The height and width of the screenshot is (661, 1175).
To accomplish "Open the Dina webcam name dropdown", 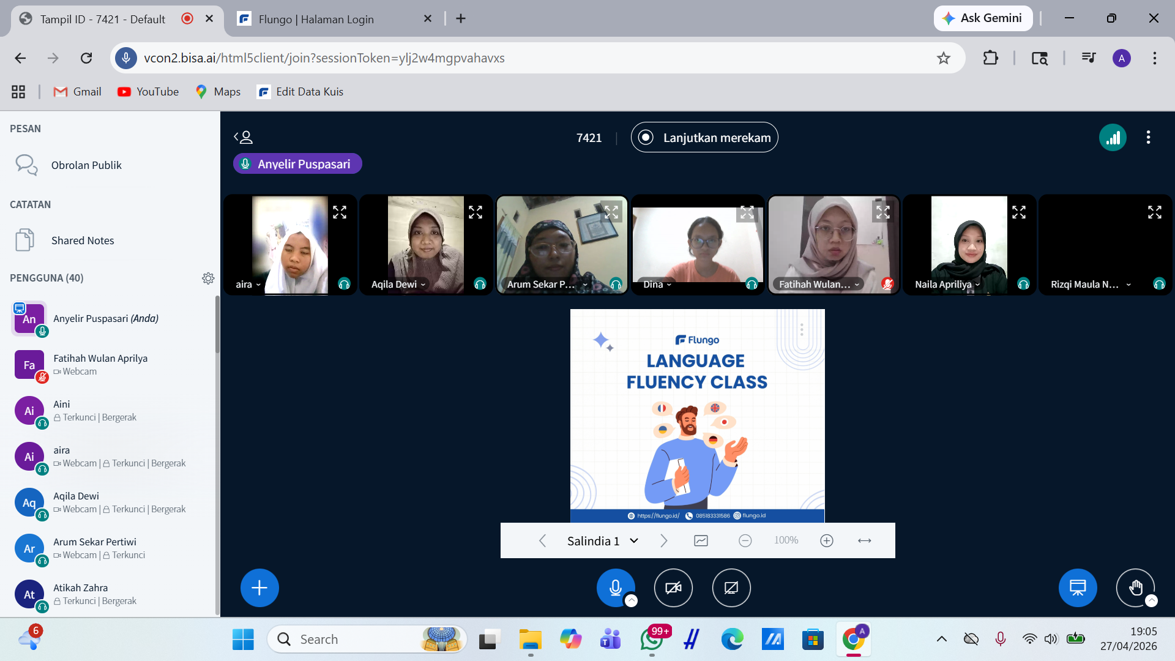I will tap(657, 285).
